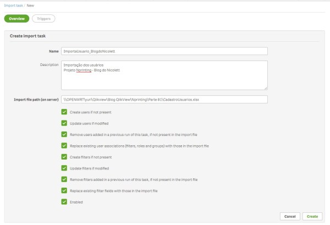Grab the Description box resize handle
The height and width of the screenshot is (225, 330).
266,87
